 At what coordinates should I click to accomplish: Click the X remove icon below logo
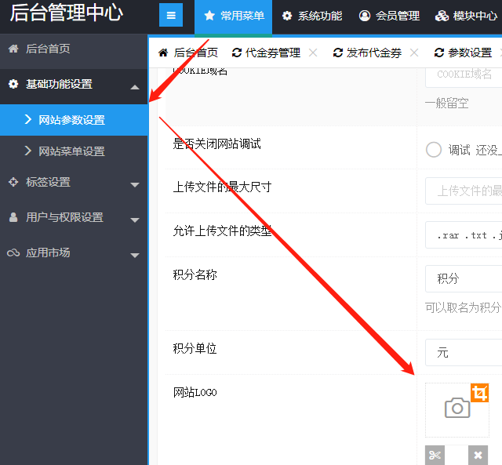point(478,456)
